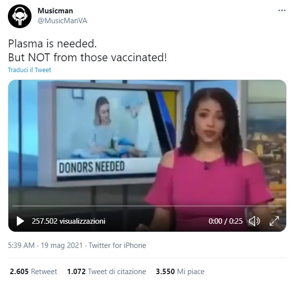Play the tweet video

[20, 221]
